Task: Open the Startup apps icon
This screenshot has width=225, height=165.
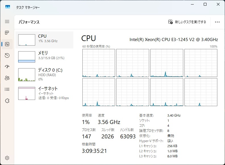Action: pyautogui.click(x=7, y=67)
